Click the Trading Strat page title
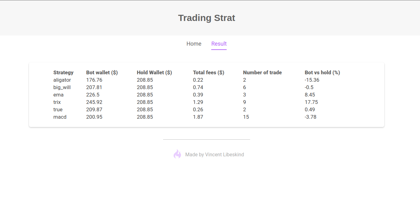The height and width of the screenshot is (209, 420). [x=207, y=18]
